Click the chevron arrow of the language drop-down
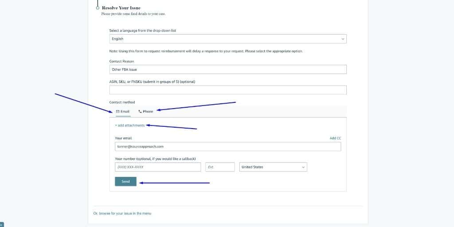 (x=343, y=39)
